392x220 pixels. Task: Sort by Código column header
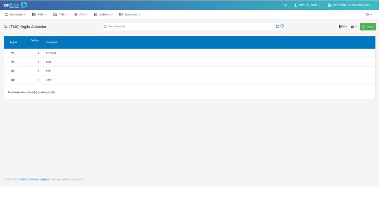34,40
